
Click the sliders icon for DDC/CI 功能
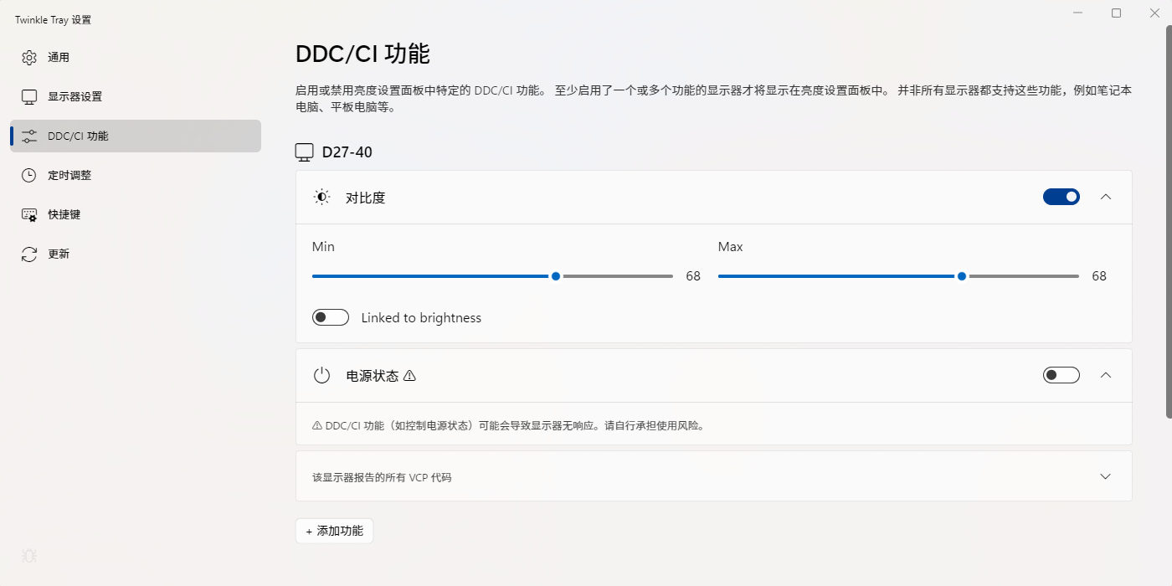tap(29, 136)
